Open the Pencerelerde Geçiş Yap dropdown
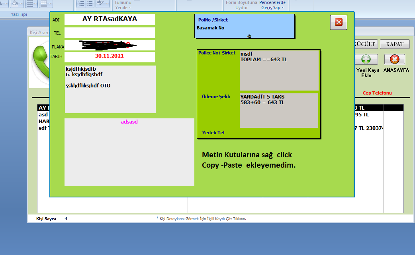 pyautogui.click(x=272, y=8)
